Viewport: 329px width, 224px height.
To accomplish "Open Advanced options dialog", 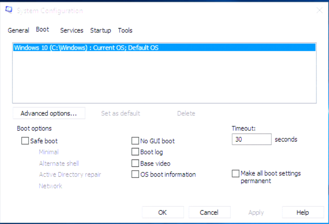I will point(49,113).
